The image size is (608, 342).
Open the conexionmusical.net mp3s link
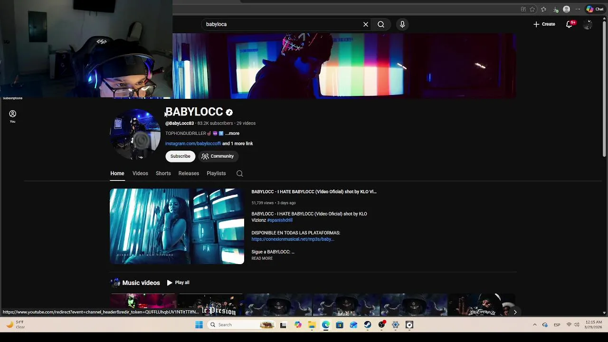[293, 239]
